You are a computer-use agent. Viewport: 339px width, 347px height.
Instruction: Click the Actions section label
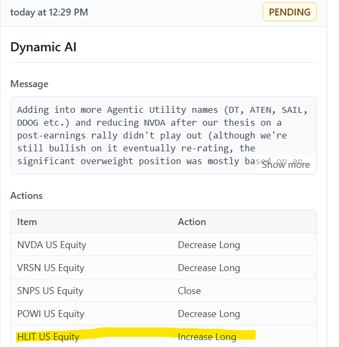26,196
